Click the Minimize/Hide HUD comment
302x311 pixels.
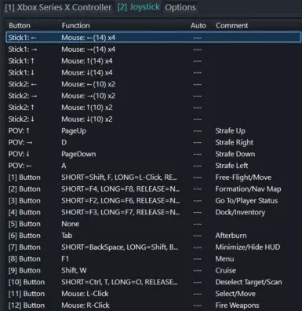[248, 247]
